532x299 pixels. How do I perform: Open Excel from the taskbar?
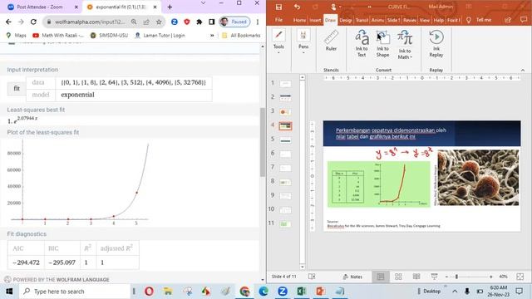[301, 292]
